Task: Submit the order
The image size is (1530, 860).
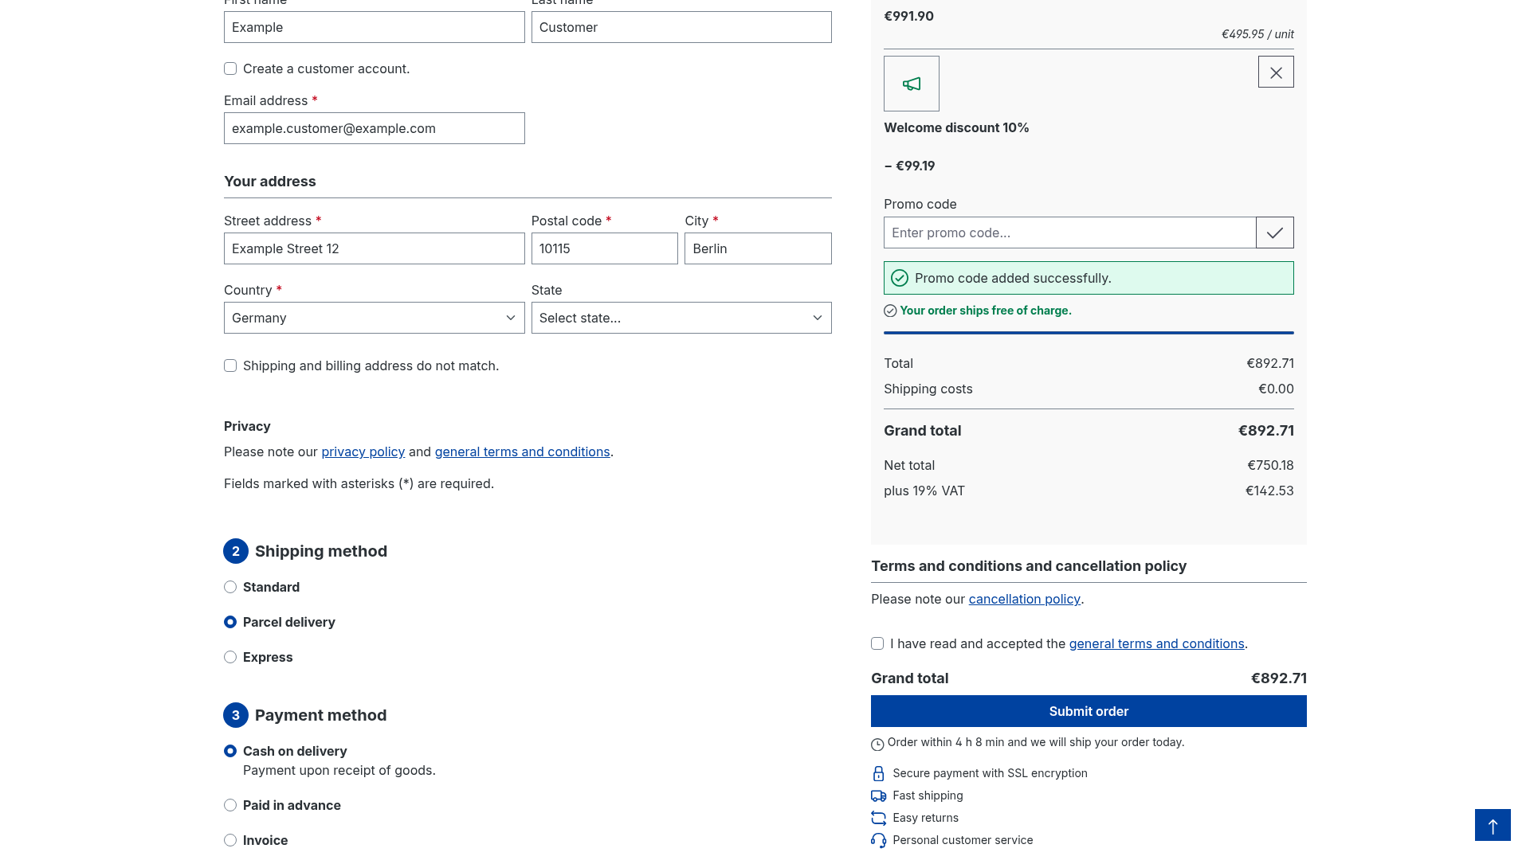Action: [1089, 711]
